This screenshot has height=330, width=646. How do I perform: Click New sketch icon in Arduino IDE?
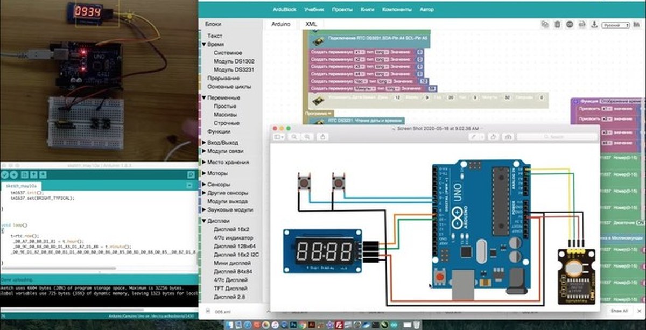(x=24, y=175)
